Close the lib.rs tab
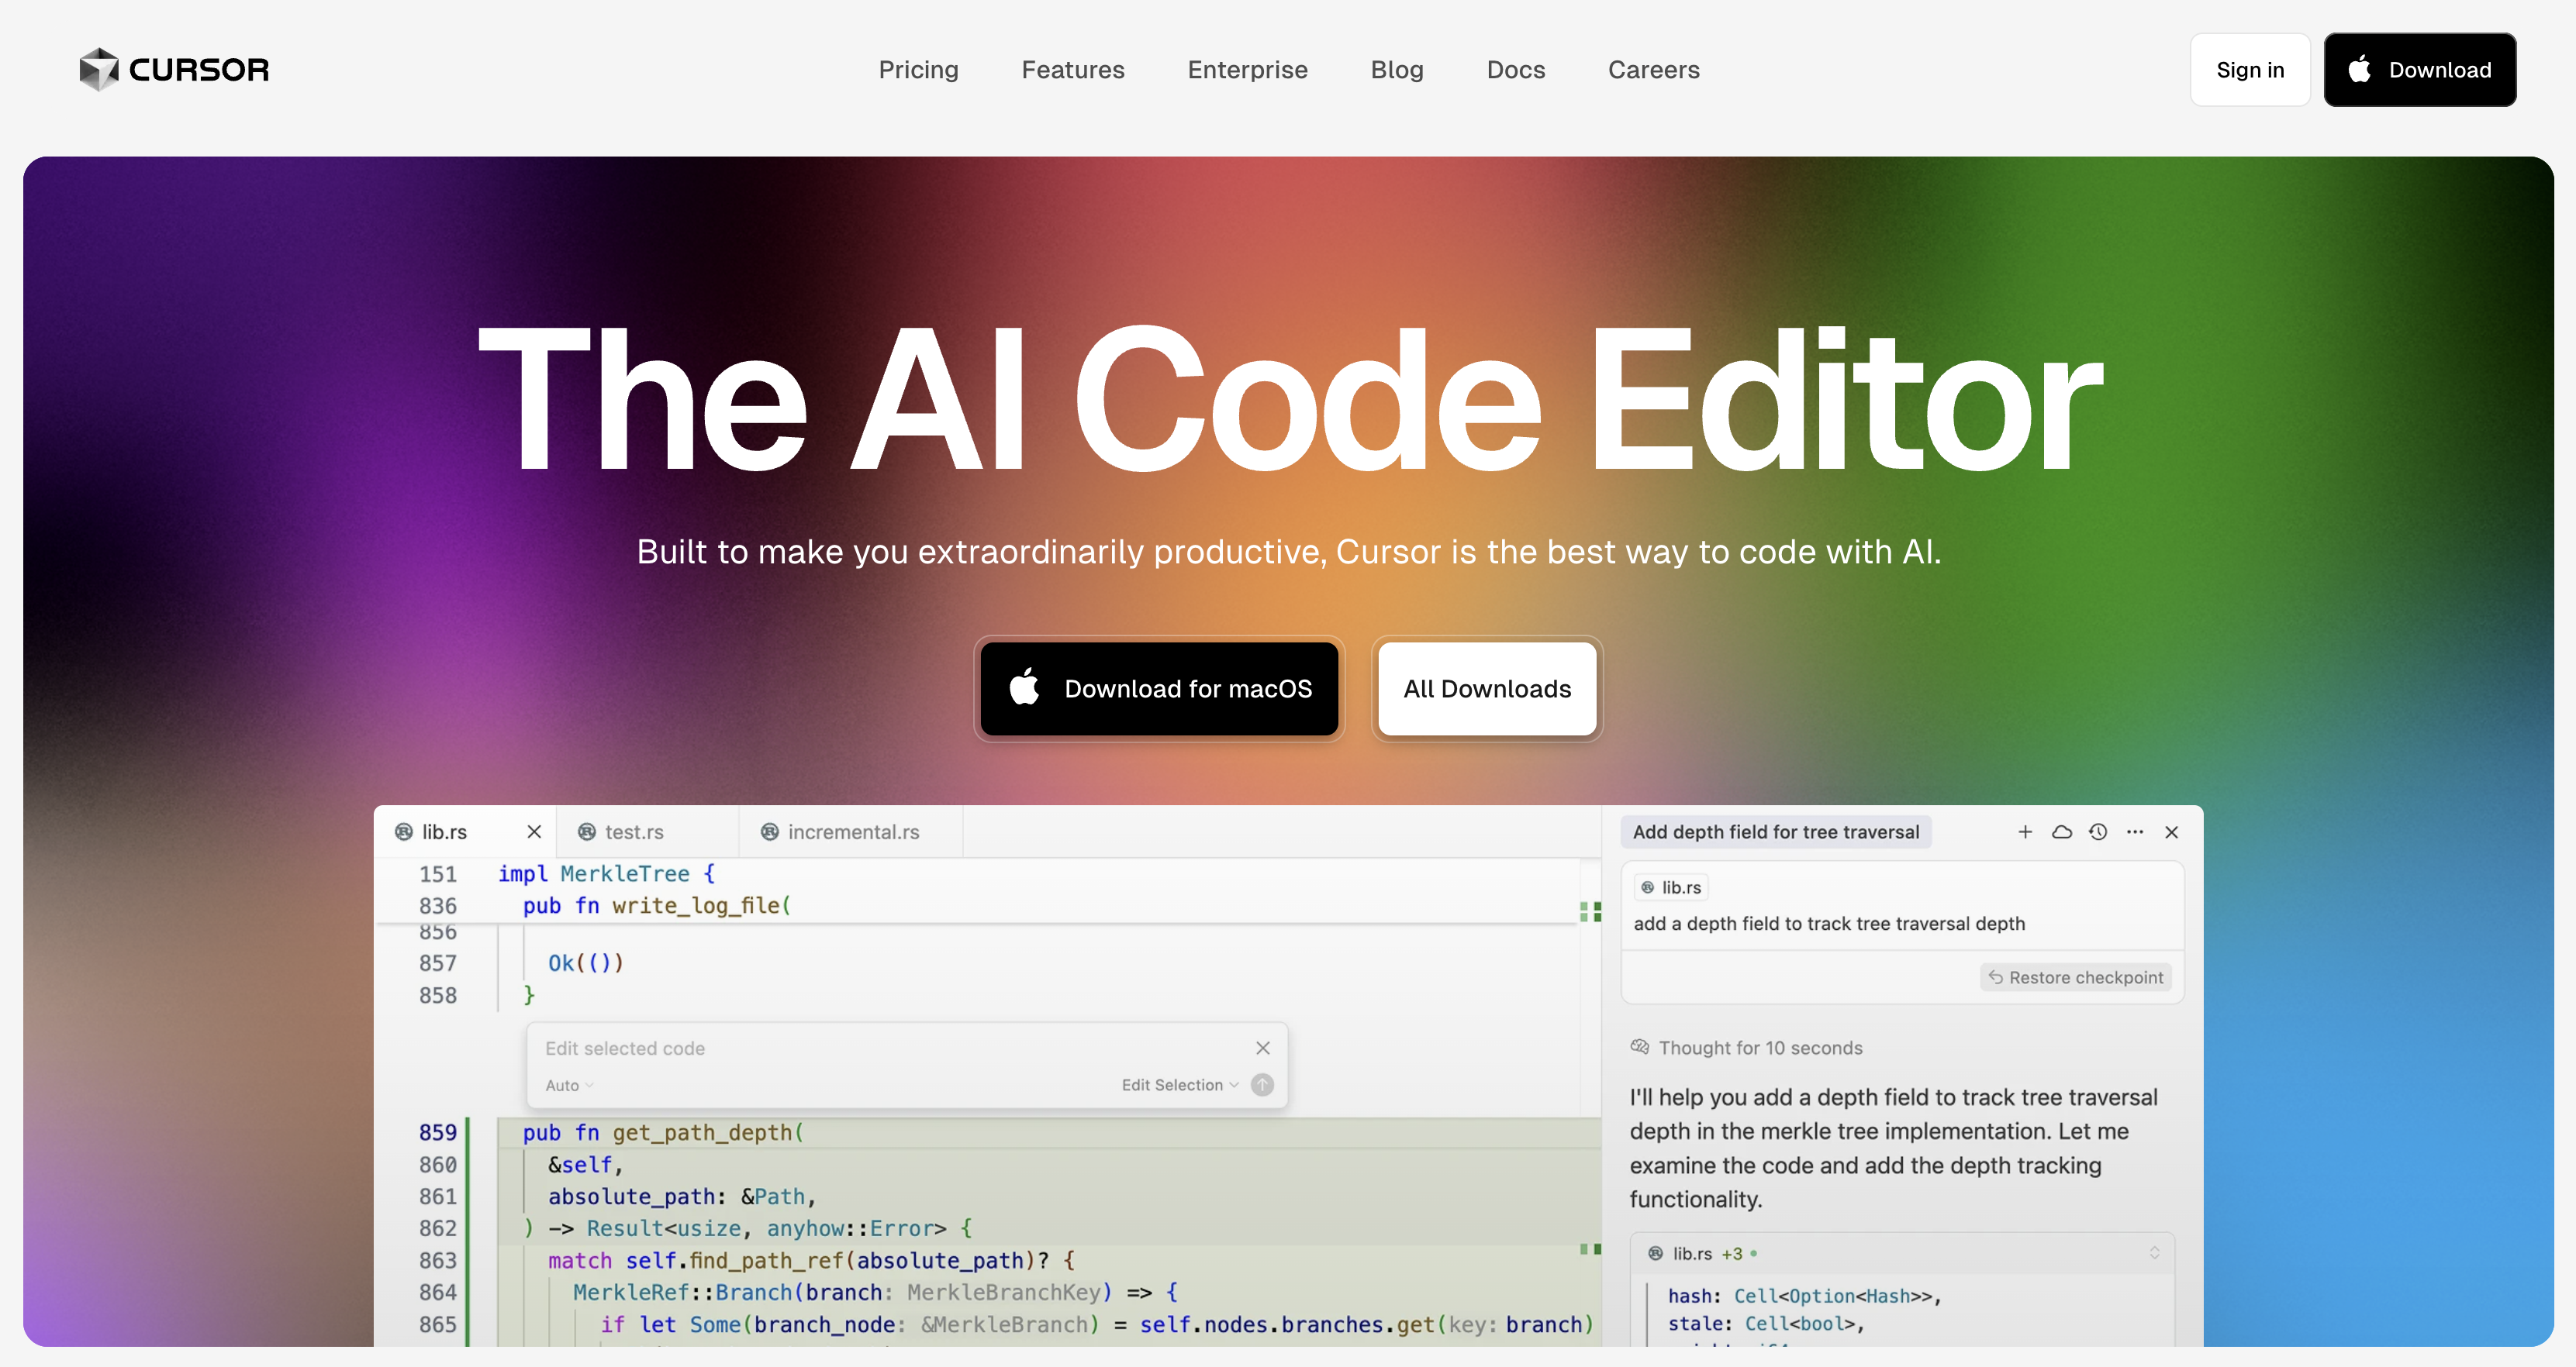2576x1367 pixels. (534, 832)
